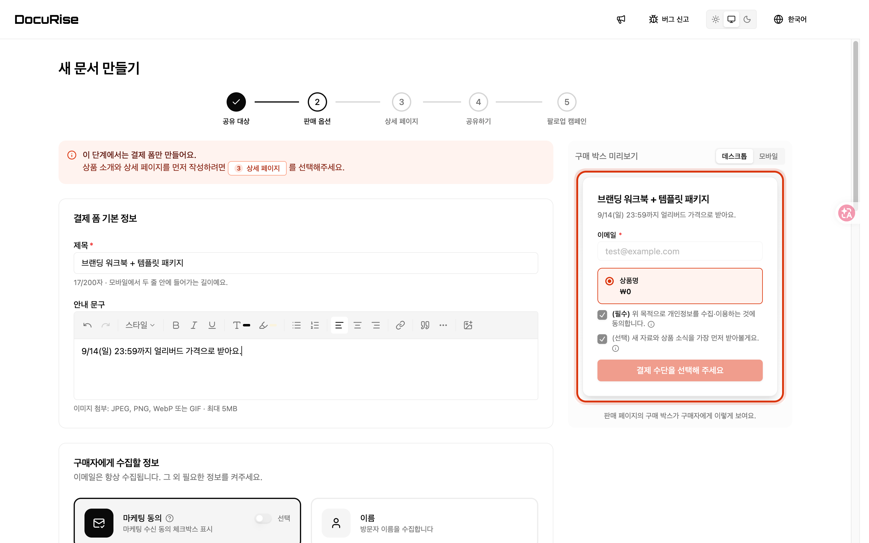The width and height of the screenshot is (869, 543).
Task: Click the bug report button (버그 신고)
Action: pos(669,19)
